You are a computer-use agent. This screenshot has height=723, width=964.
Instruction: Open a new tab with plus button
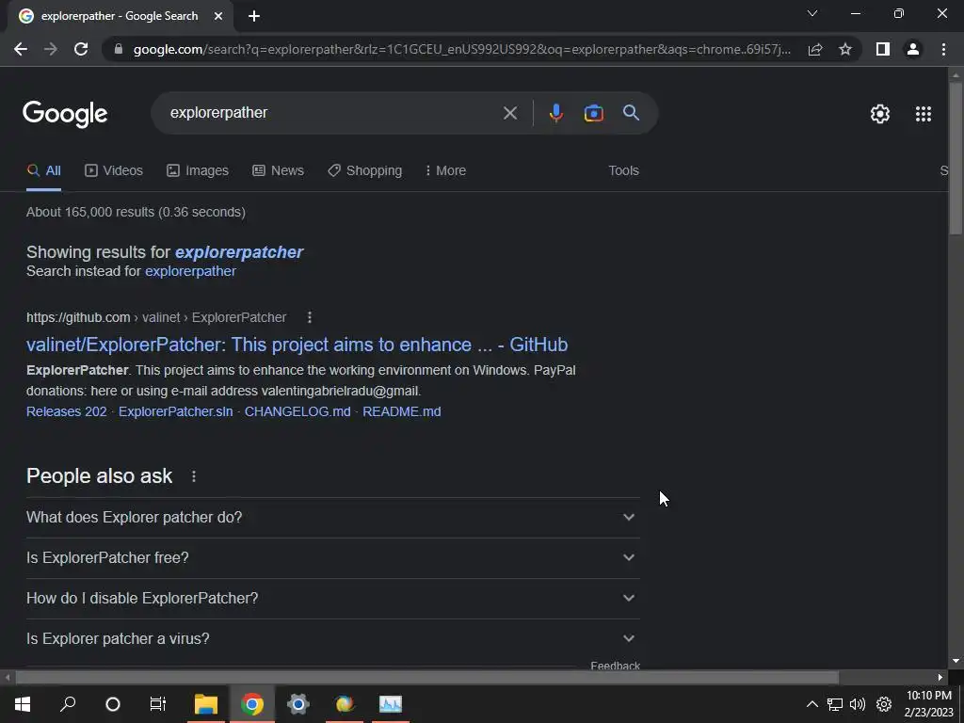[x=254, y=16]
